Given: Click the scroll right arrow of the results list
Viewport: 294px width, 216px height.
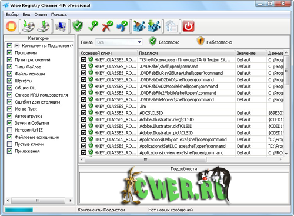Looking at the screenshot, I should coord(280,159).
